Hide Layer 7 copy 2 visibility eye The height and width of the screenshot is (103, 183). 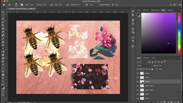click(x=138, y=86)
